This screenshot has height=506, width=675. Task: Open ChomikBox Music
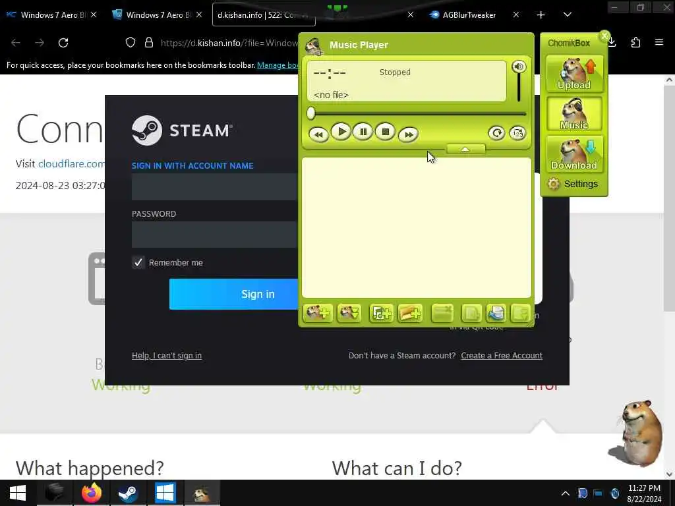coord(574,113)
